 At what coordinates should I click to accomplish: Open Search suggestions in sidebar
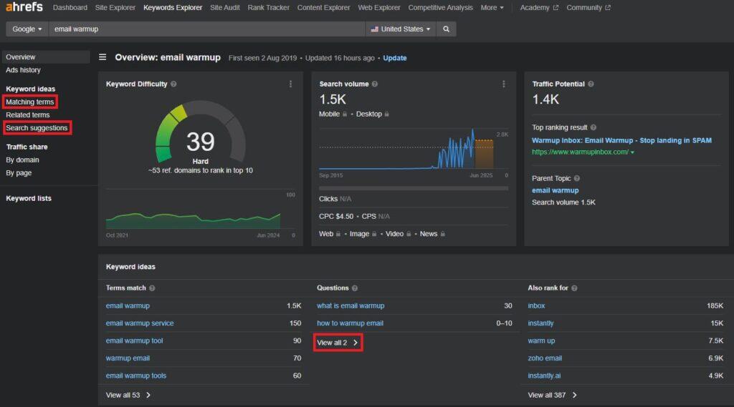[x=37, y=128]
